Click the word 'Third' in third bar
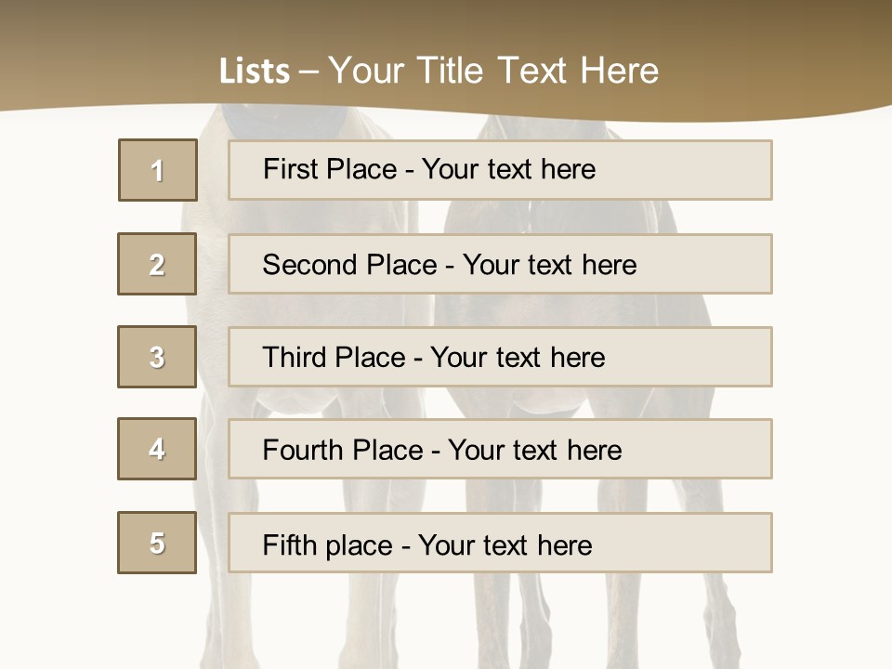Viewport: 892px width, 669px height. tap(295, 358)
